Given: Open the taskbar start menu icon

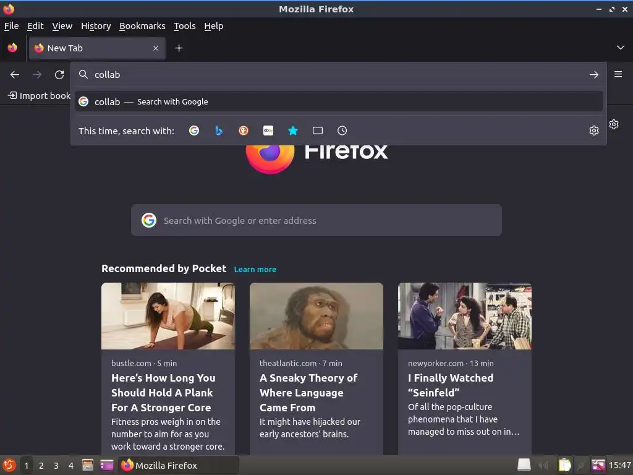Looking at the screenshot, I should tap(9, 465).
